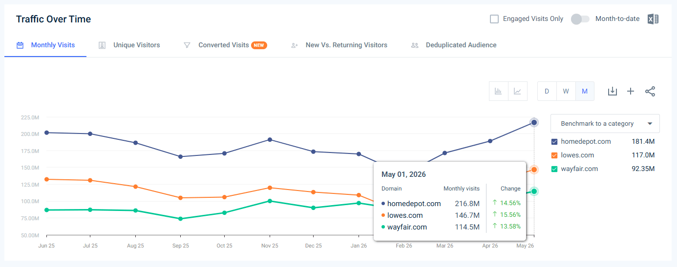Open the Benchmark to a category dropdown
Viewport: 677px width, 267px height.
point(605,124)
